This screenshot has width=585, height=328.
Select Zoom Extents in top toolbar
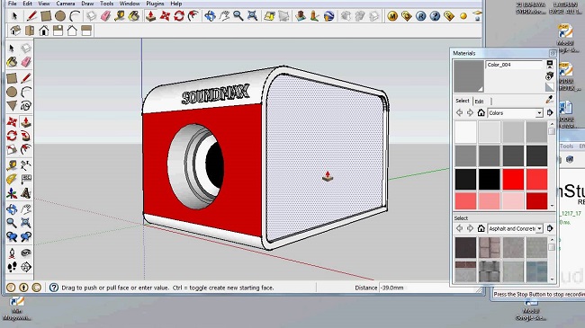[x=253, y=16]
